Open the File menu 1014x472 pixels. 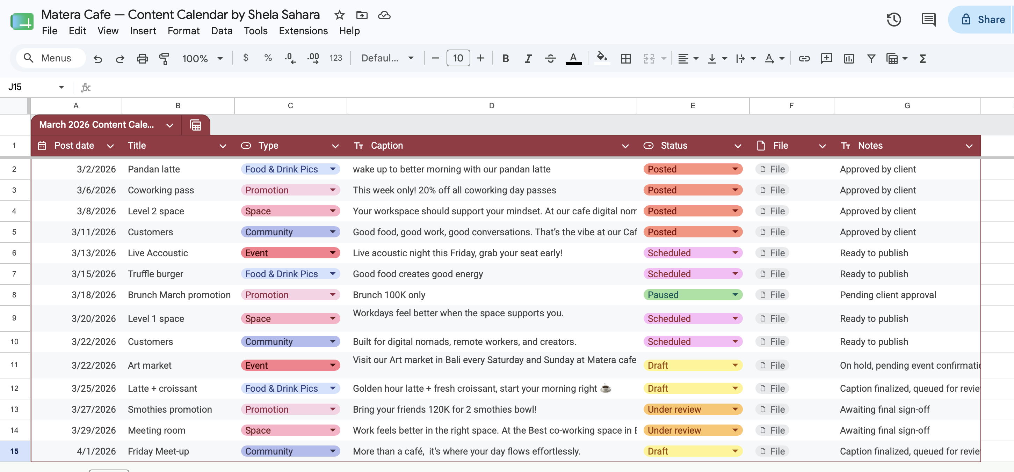(50, 31)
